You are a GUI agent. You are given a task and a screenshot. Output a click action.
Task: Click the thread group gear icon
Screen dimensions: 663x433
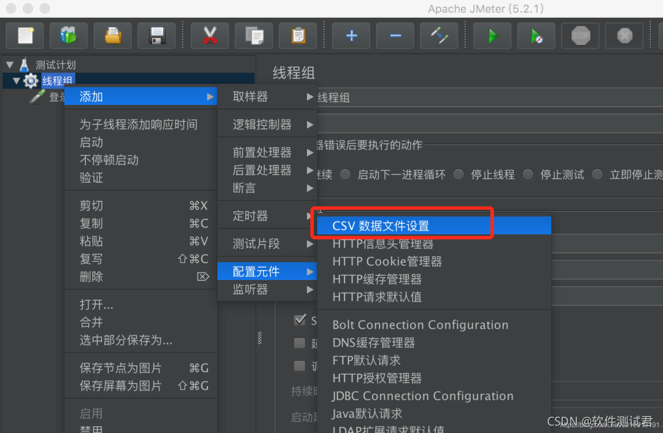pyautogui.click(x=31, y=80)
